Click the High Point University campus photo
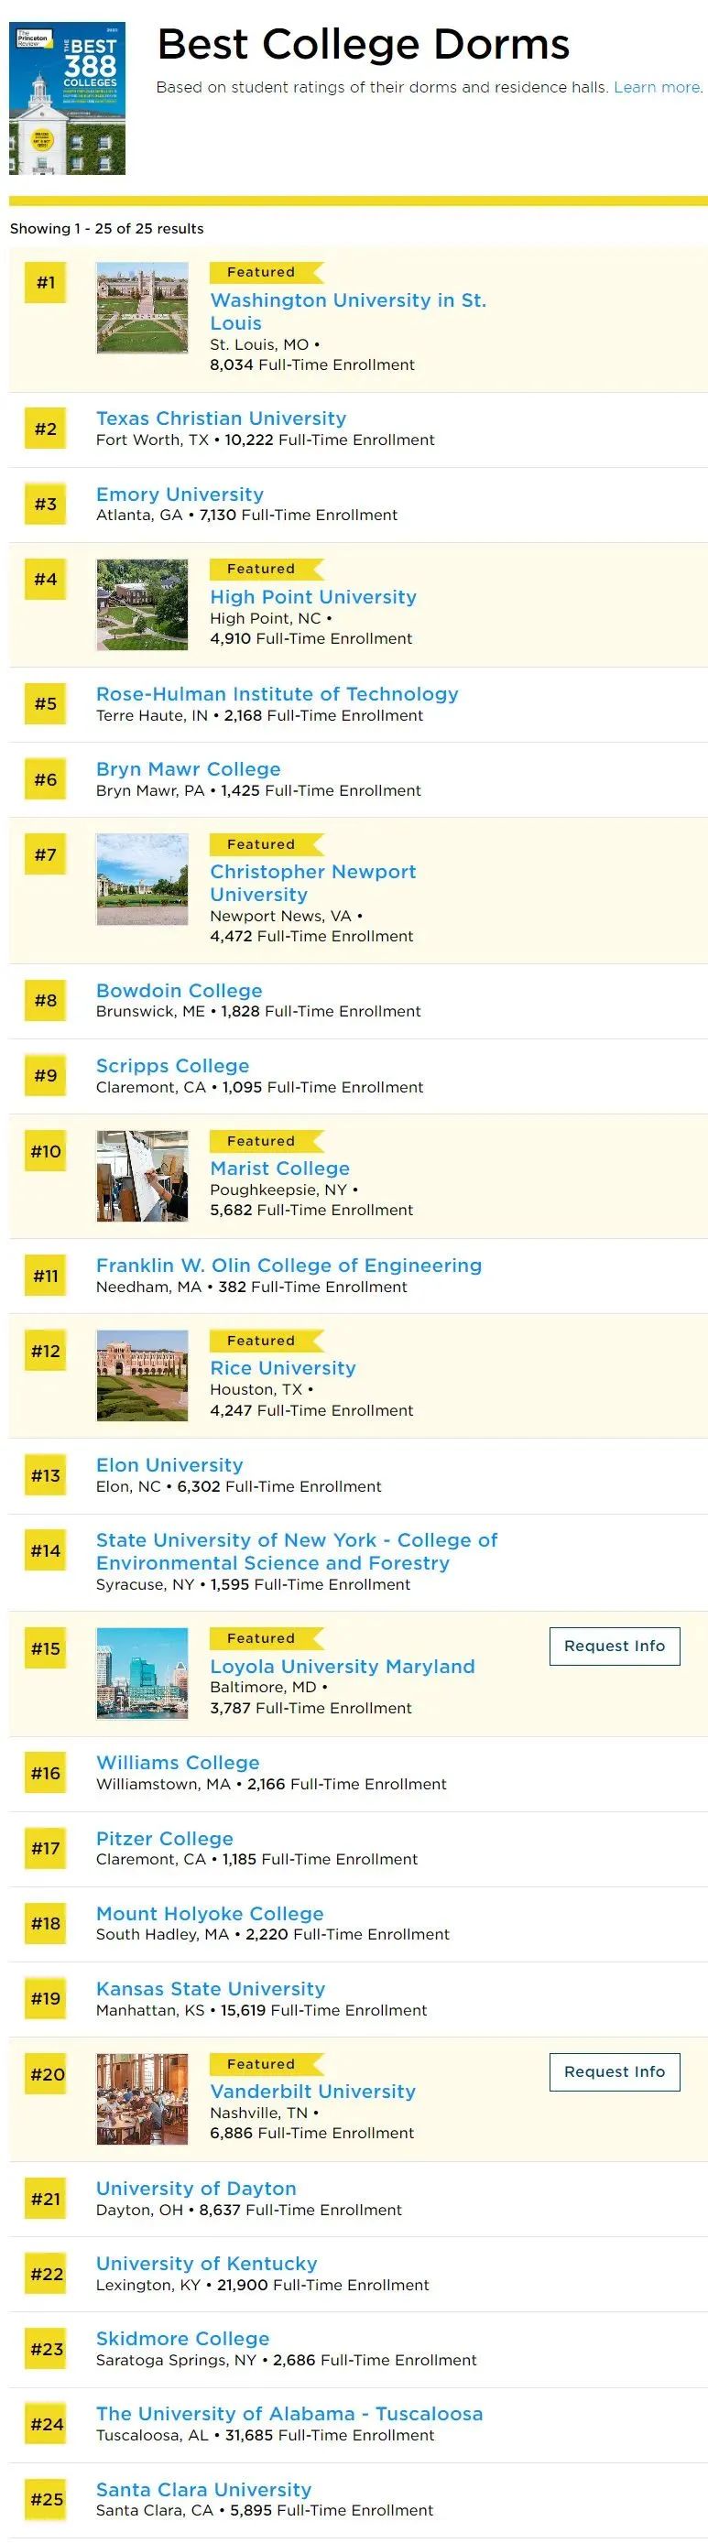 142,604
